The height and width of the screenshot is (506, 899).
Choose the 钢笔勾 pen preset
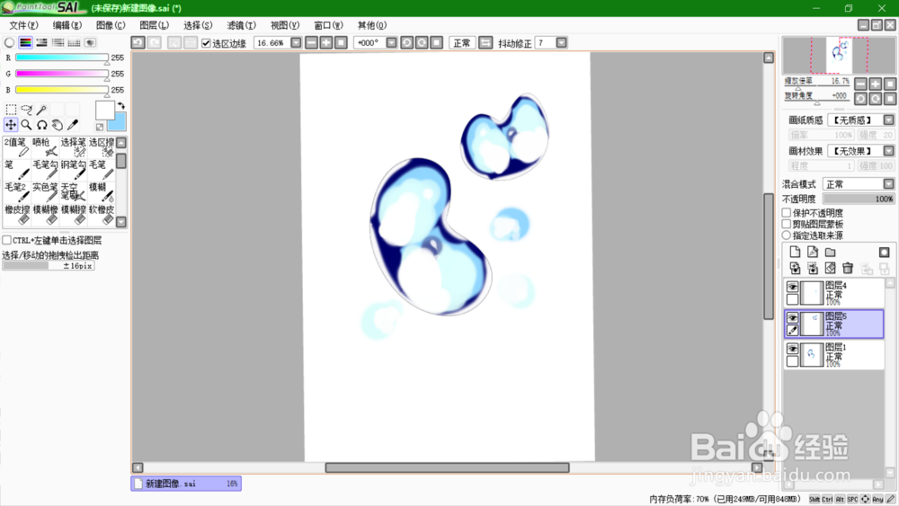pos(73,169)
